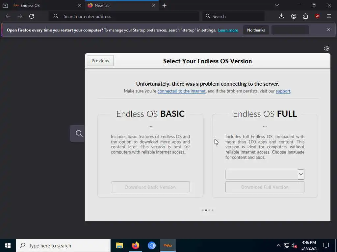Click the Type here to search box
This screenshot has width=337, height=252.
[63, 245]
